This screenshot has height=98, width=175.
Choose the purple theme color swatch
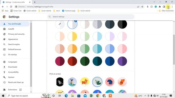tap(122, 61)
